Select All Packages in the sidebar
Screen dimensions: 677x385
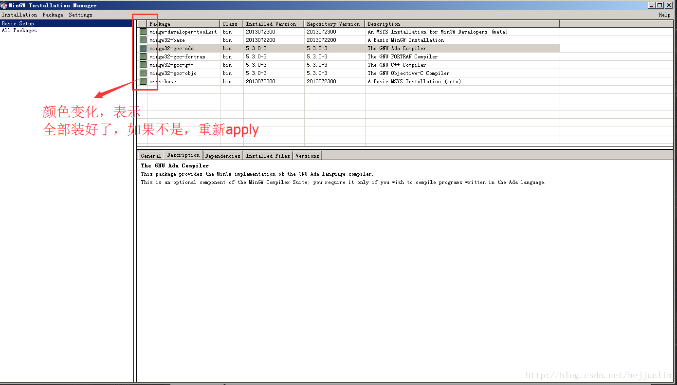[x=19, y=30]
